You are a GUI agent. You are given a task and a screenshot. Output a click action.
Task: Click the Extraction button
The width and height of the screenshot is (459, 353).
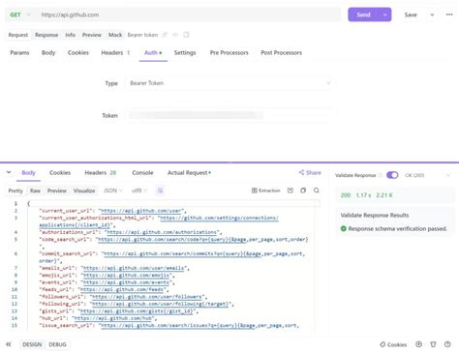tap(266, 191)
